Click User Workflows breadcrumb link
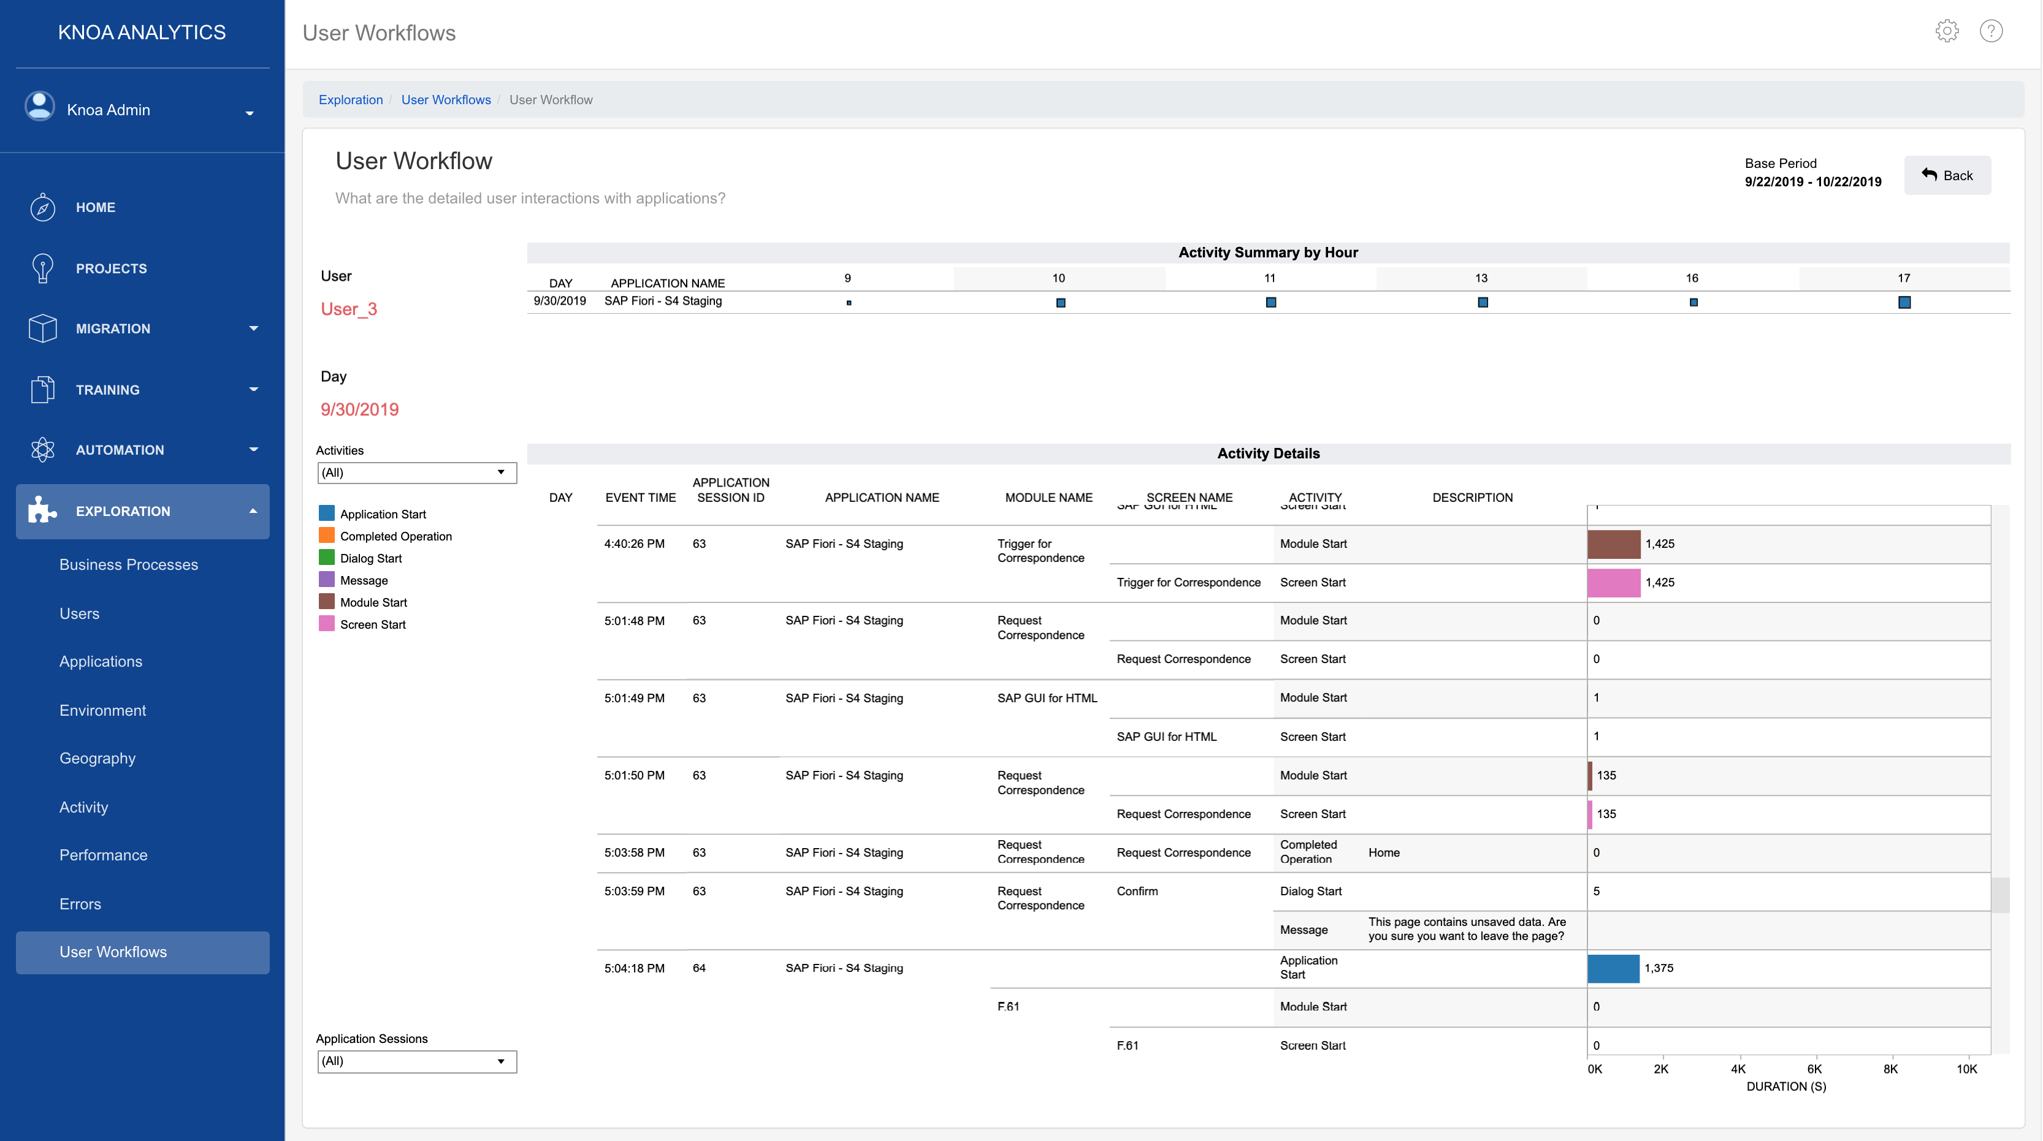This screenshot has width=2043, height=1141. click(446, 99)
